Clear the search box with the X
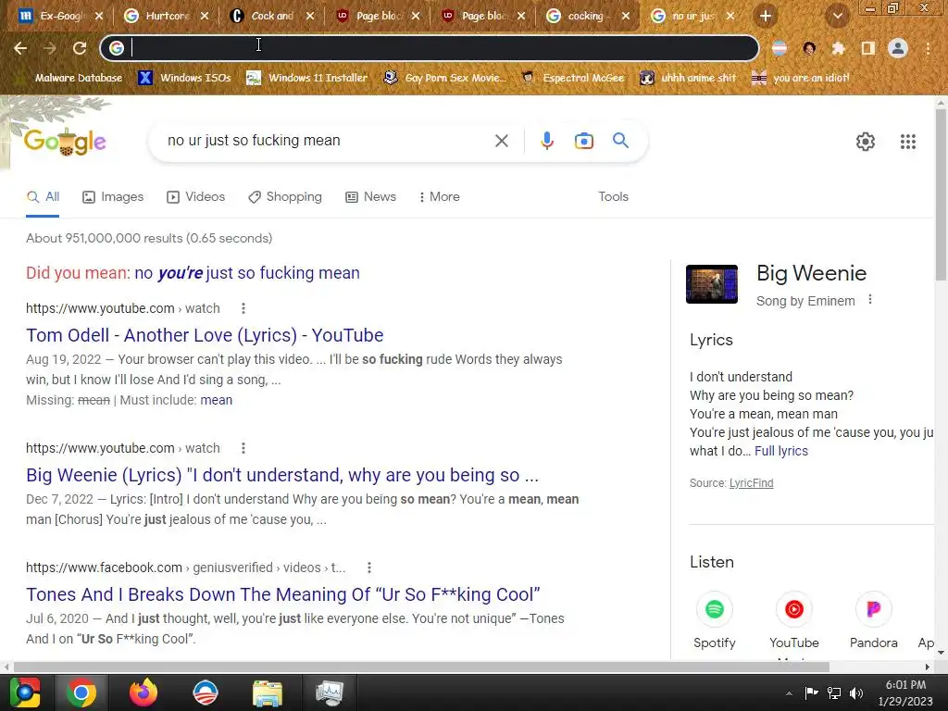This screenshot has width=948, height=711. (501, 141)
